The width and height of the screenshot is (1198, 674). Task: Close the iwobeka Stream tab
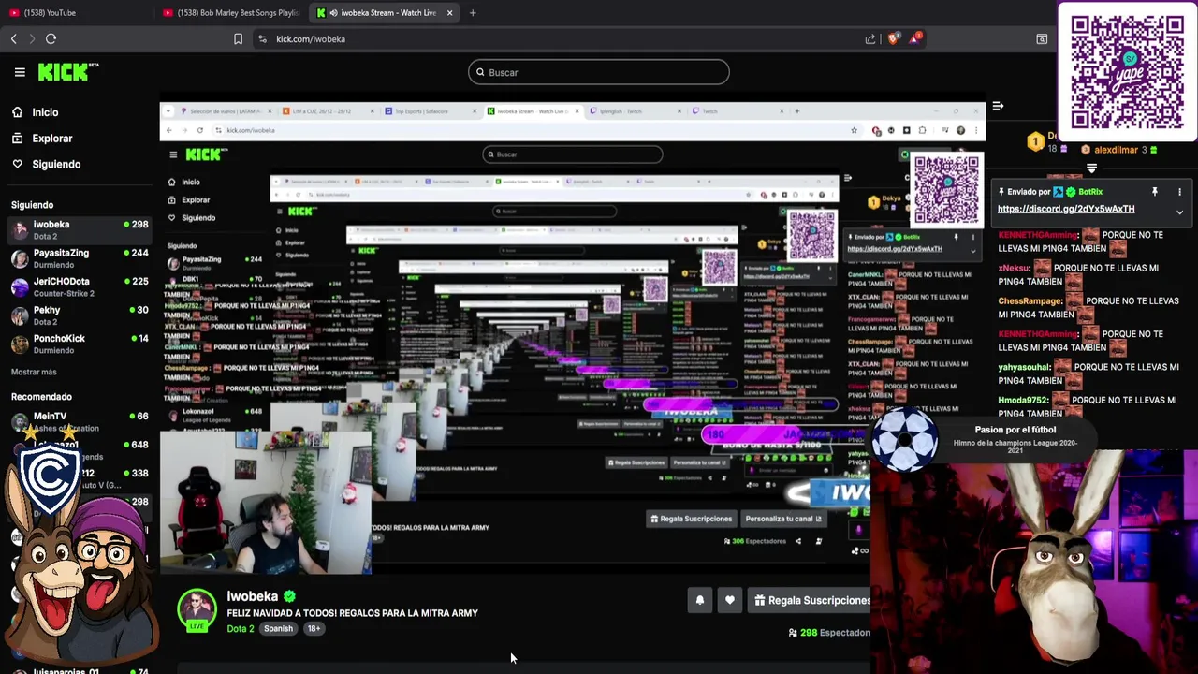449,13
